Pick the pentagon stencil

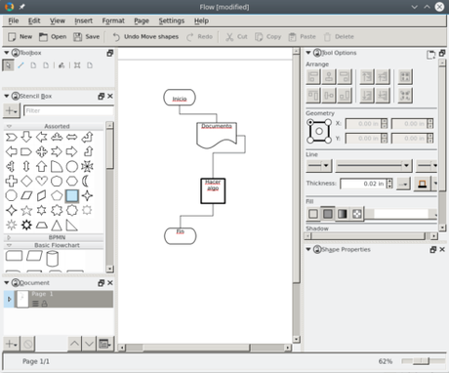click(x=57, y=196)
